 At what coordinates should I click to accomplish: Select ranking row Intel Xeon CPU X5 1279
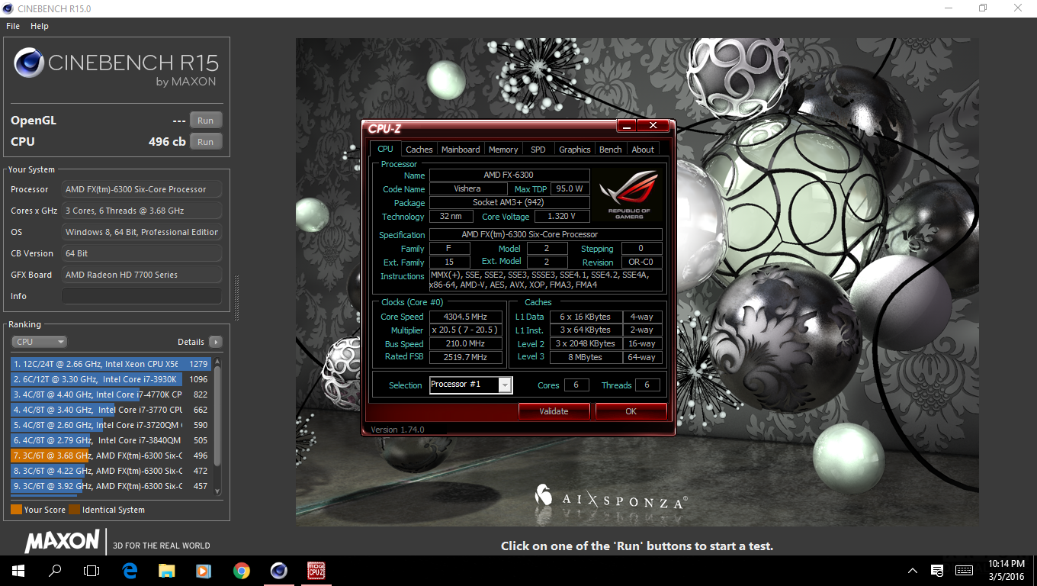tap(111, 364)
